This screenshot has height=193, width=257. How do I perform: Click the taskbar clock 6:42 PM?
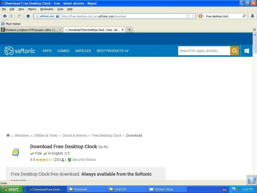[x=248, y=189]
